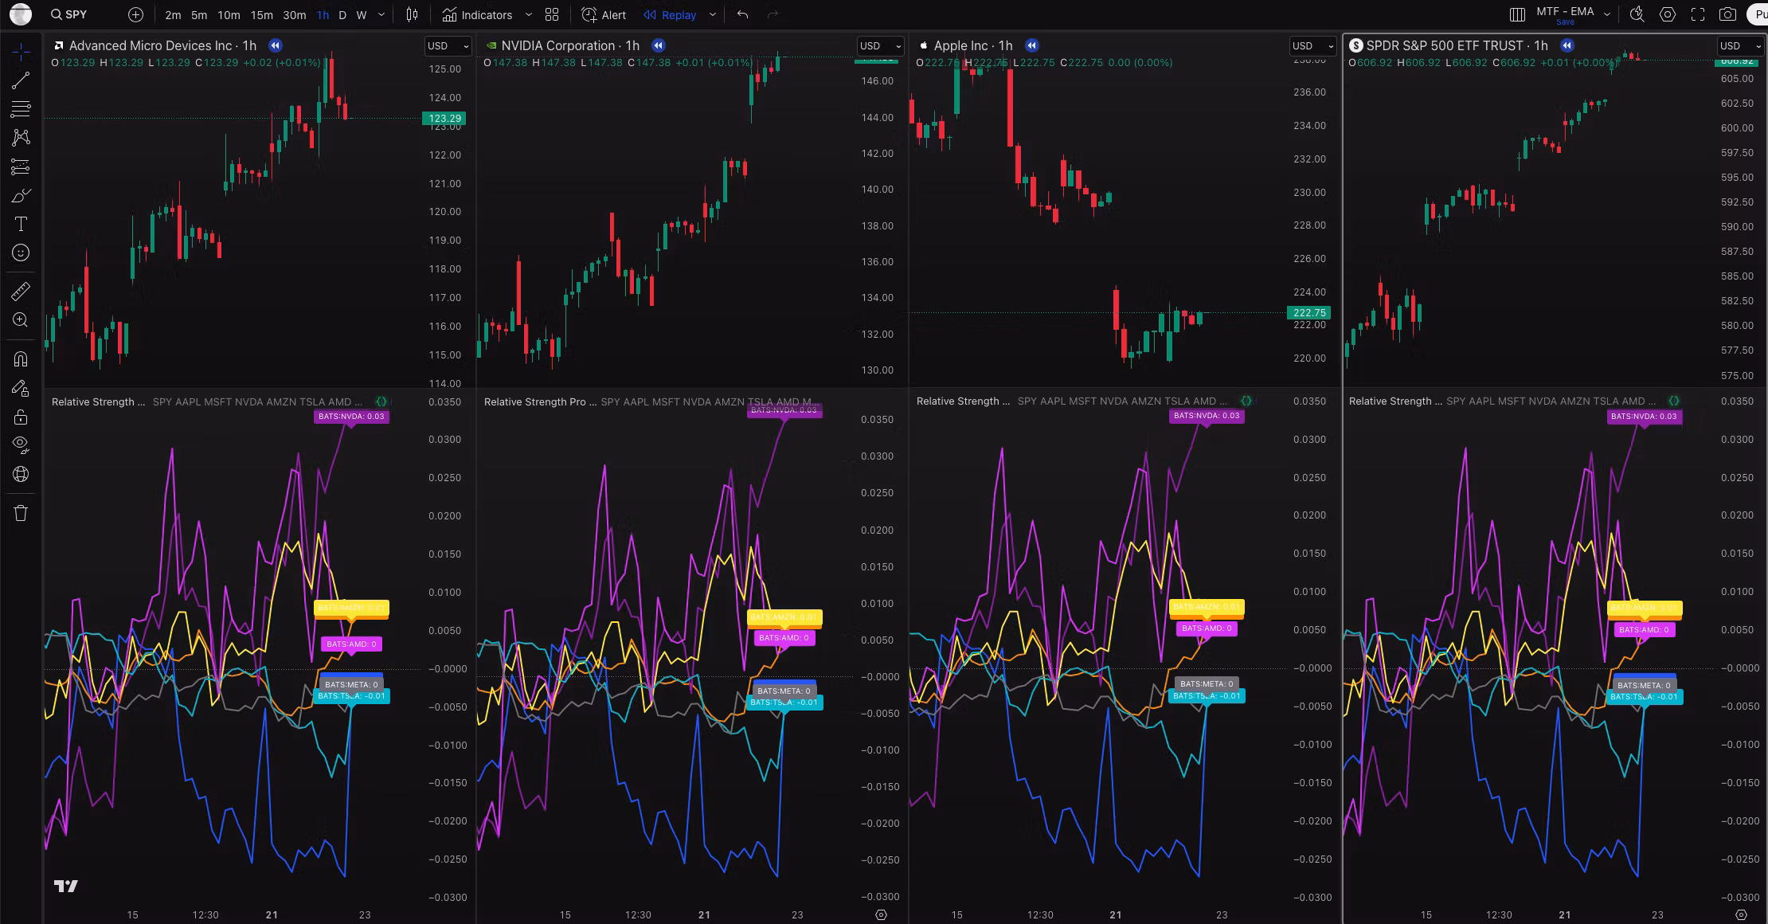Select the Trend Line tool
Screen dimensions: 1768x924
tap(22, 80)
